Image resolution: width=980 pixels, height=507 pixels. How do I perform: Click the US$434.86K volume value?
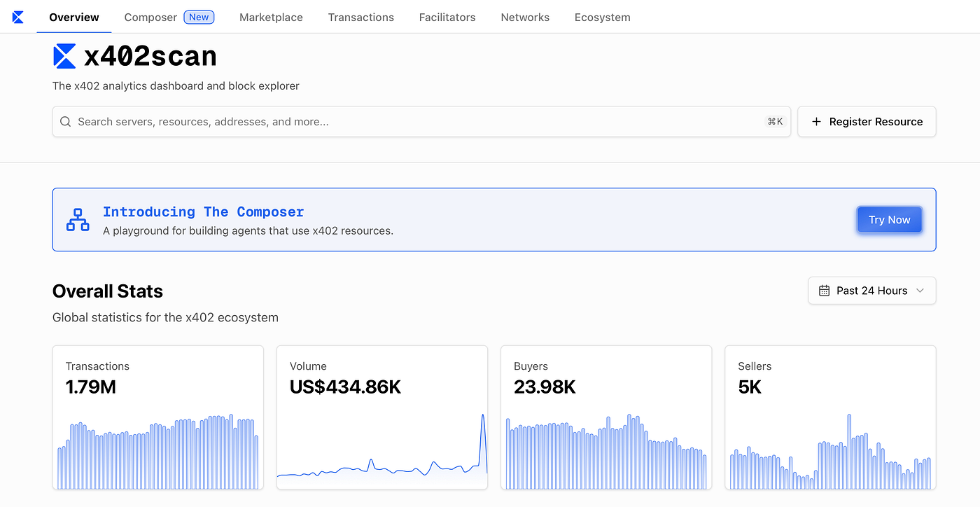click(346, 387)
